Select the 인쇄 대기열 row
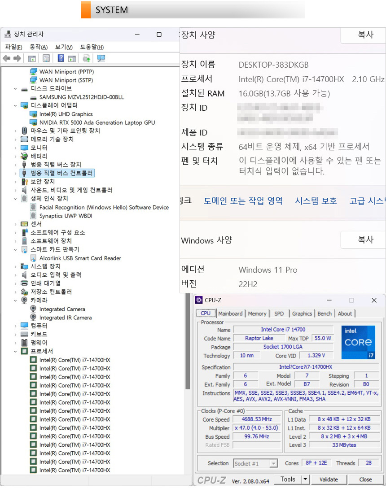The height and width of the screenshot is (488, 386). coord(41,283)
